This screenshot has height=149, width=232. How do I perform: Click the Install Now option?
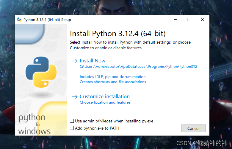[93, 61]
